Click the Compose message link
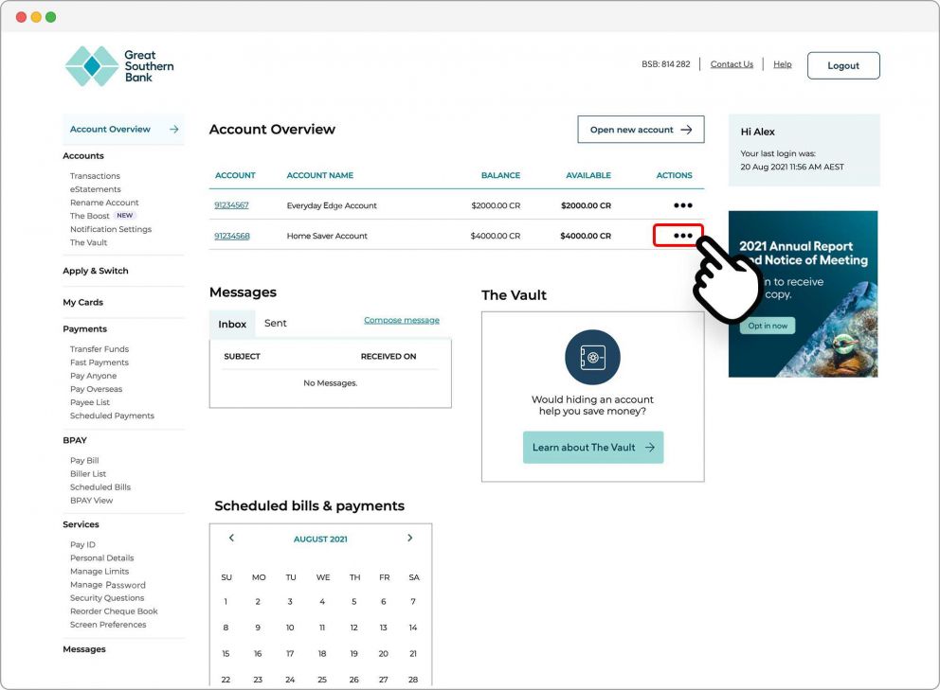Image resolution: width=940 pixels, height=690 pixels. coord(402,321)
